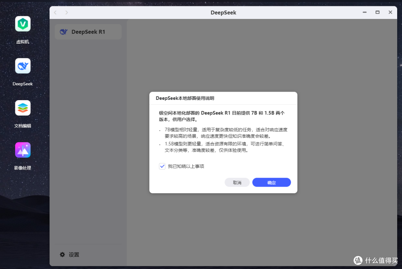The width and height of the screenshot is (402, 269).
Task: Click the 取消 button
Action: 237,183
